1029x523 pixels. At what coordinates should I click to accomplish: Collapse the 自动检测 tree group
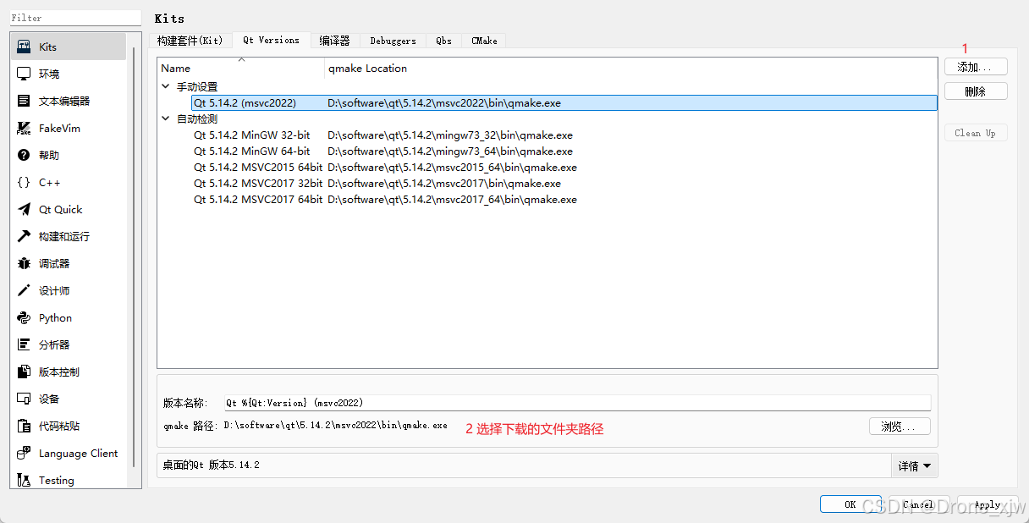[x=166, y=118]
